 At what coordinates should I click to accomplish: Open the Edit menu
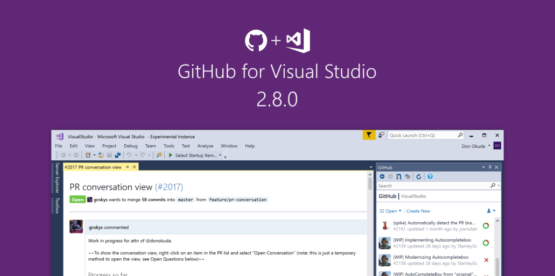click(74, 146)
